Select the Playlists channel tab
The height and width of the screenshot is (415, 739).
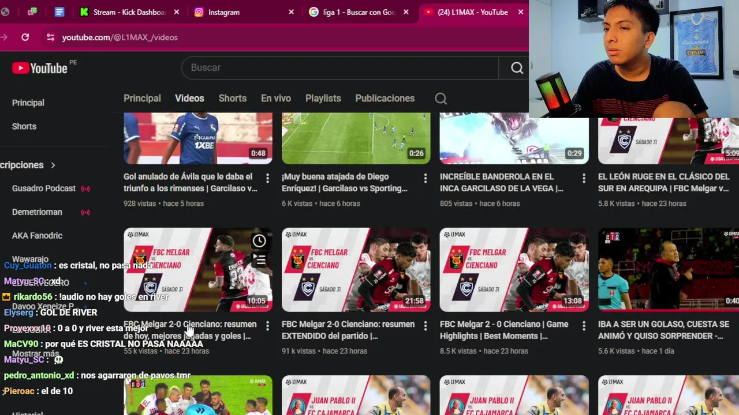[323, 99]
